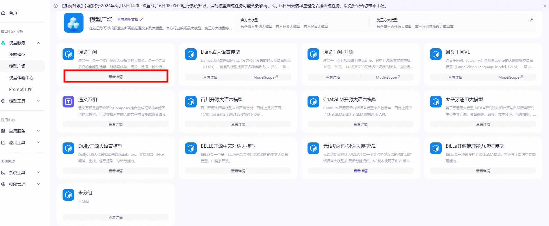Collapse the 模型服务 menu chevron
549x226 pixels.
pos(38,43)
